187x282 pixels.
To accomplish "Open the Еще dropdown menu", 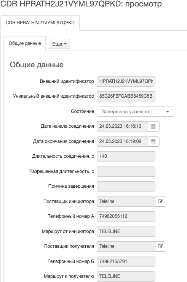I will 59,44.
